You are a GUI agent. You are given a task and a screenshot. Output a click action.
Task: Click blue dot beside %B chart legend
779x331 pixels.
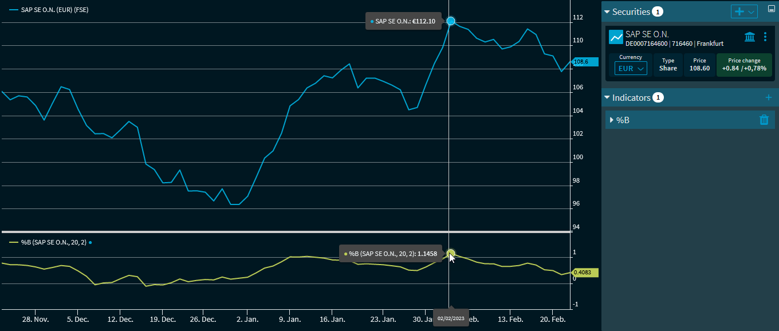tap(91, 243)
